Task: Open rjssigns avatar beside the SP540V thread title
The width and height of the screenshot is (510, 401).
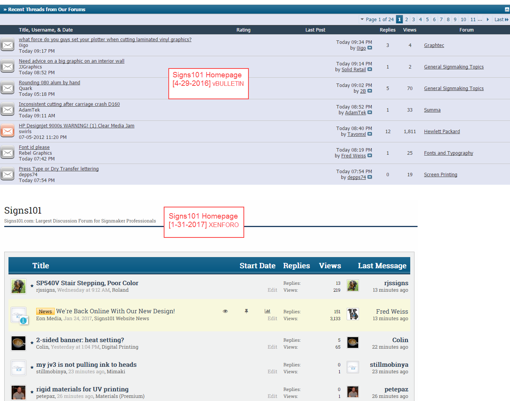Action: click(x=18, y=286)
